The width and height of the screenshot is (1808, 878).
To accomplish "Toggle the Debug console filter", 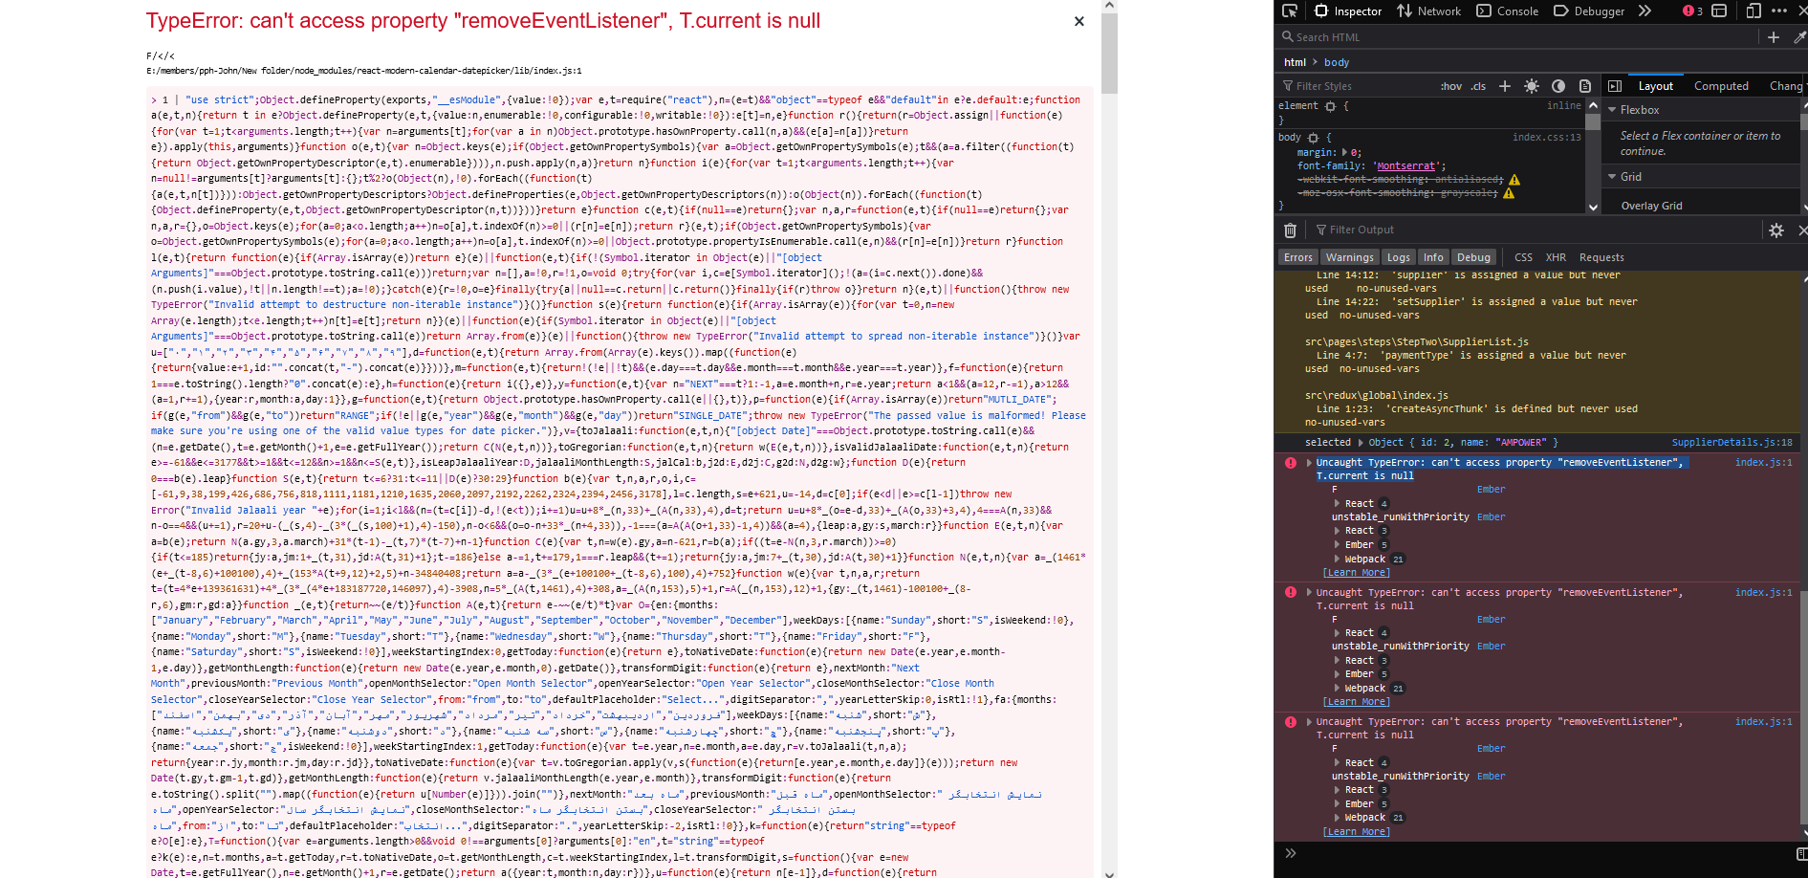I will 1473,257.
